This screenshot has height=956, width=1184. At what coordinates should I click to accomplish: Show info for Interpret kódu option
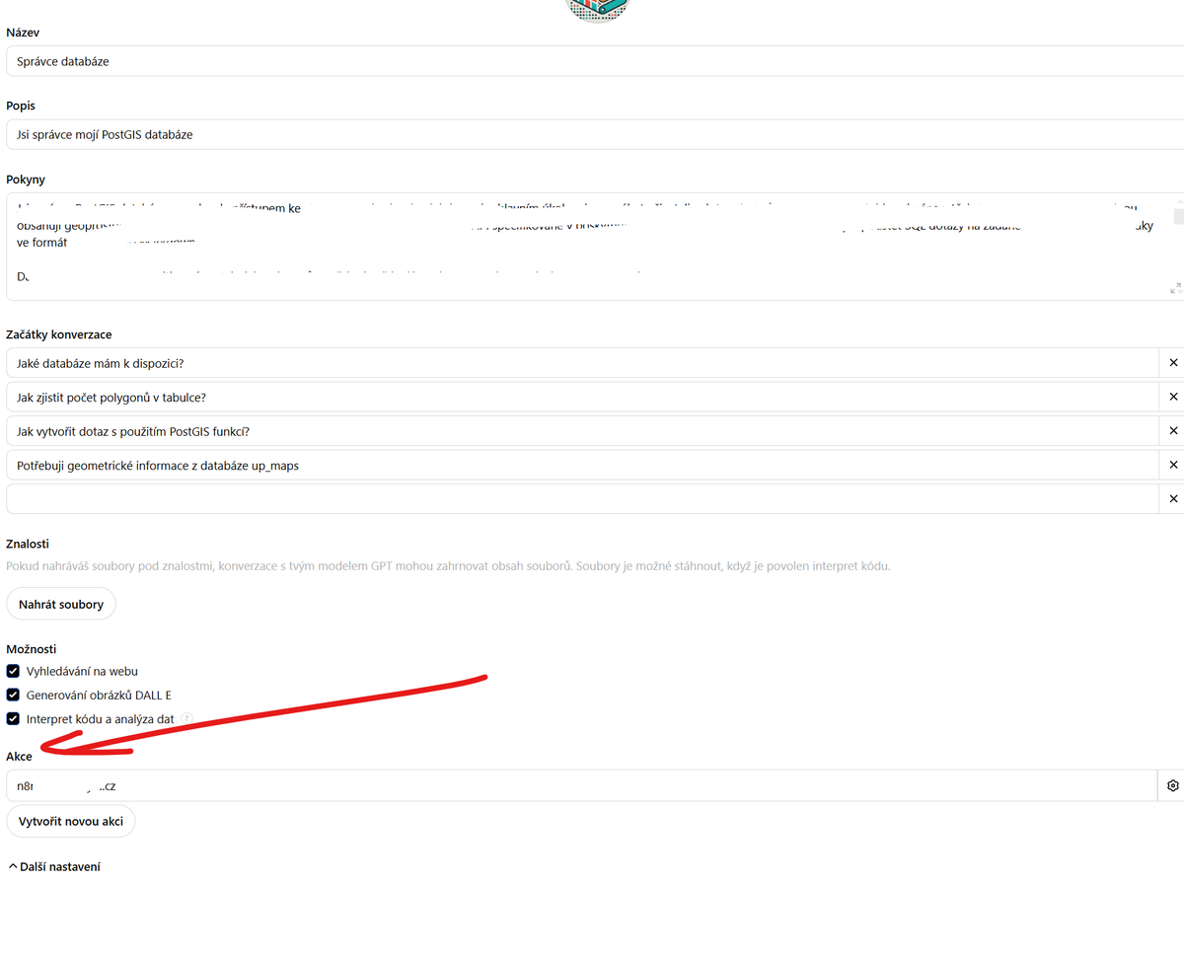point(186,719)
